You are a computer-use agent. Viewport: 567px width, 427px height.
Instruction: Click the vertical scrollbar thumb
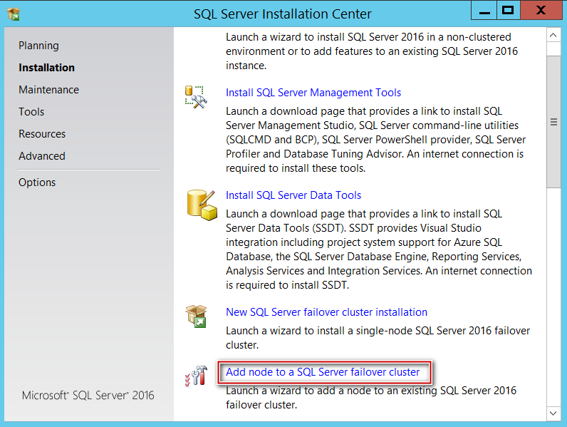click(553, 122)
